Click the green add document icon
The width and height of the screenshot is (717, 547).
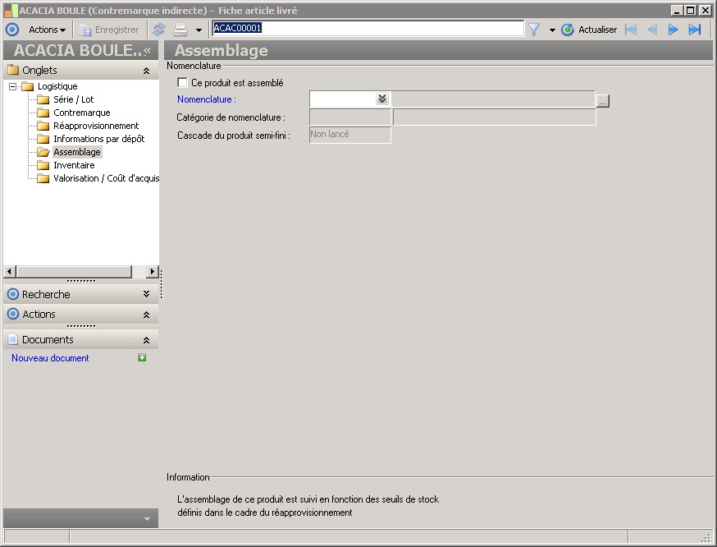(x=142, y=357)
